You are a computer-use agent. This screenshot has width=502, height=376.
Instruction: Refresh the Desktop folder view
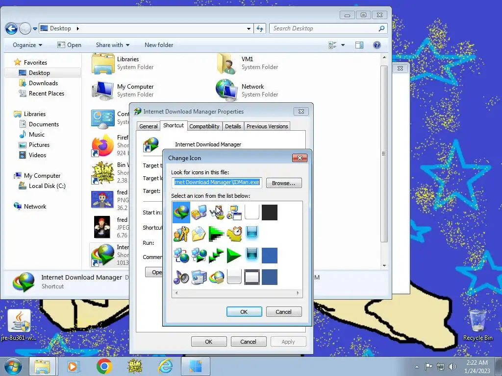coord(260,28)
